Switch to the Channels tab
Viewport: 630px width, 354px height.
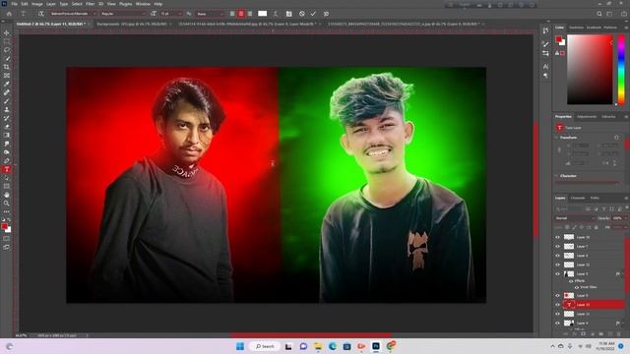click(578, 199)
